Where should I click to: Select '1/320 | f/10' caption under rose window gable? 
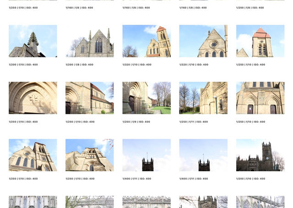click(194, 65)
